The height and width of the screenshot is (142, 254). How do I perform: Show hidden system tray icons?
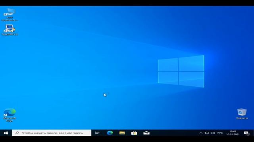[201, 133]
